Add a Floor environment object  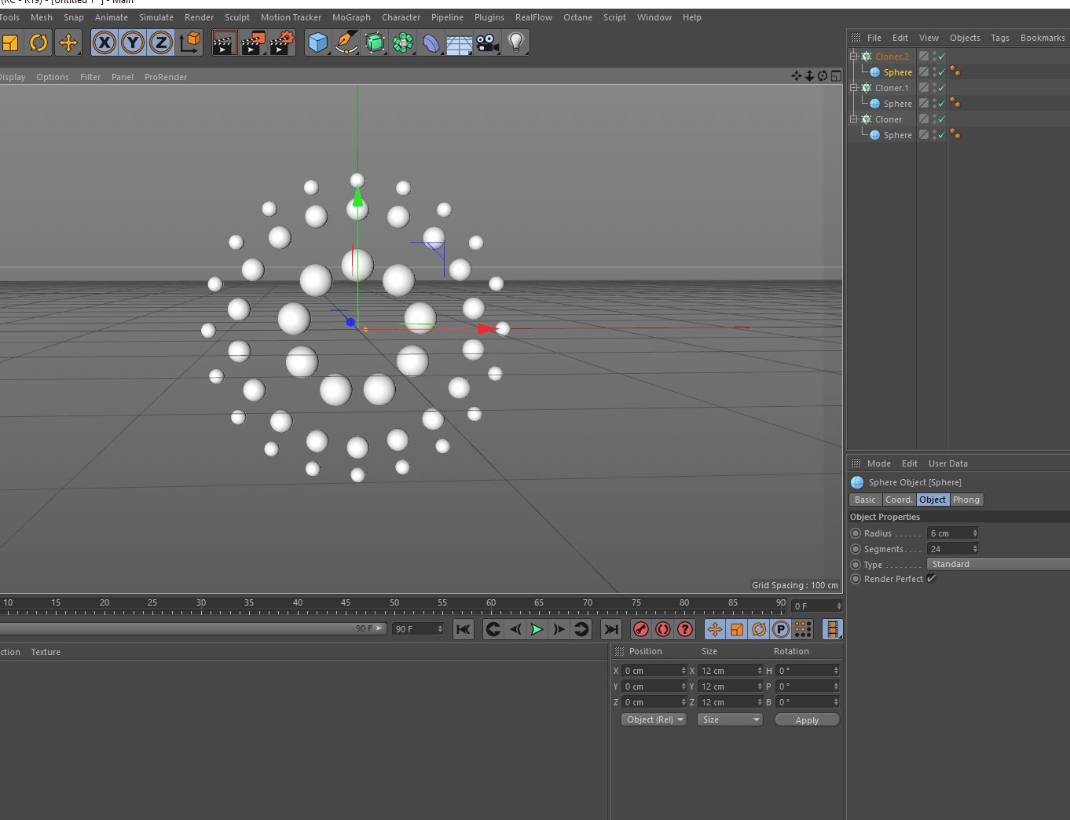[460, 42]
